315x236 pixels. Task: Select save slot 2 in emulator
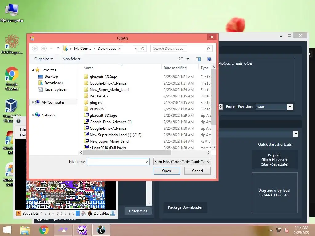46,214
